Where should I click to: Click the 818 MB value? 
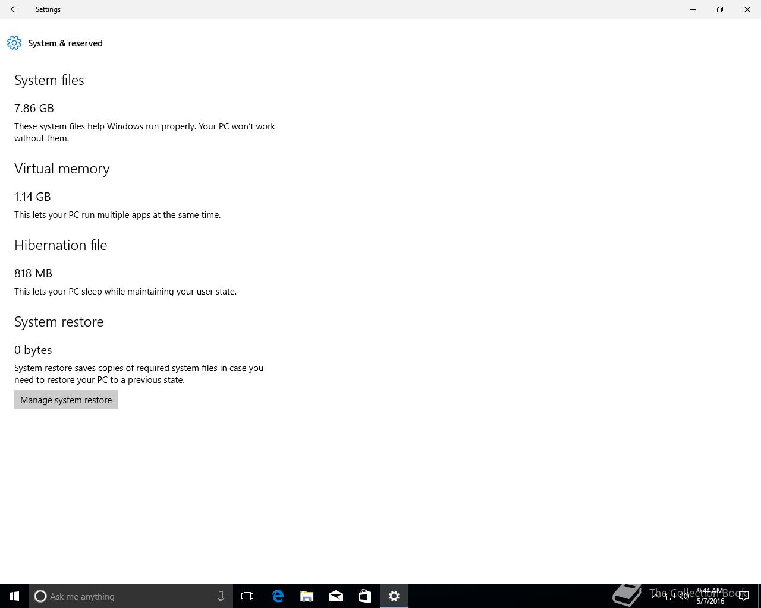point(33,273)
